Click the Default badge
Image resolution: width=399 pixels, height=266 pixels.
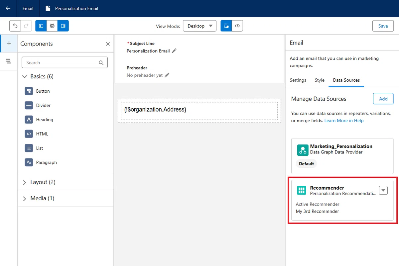point(306,164)
